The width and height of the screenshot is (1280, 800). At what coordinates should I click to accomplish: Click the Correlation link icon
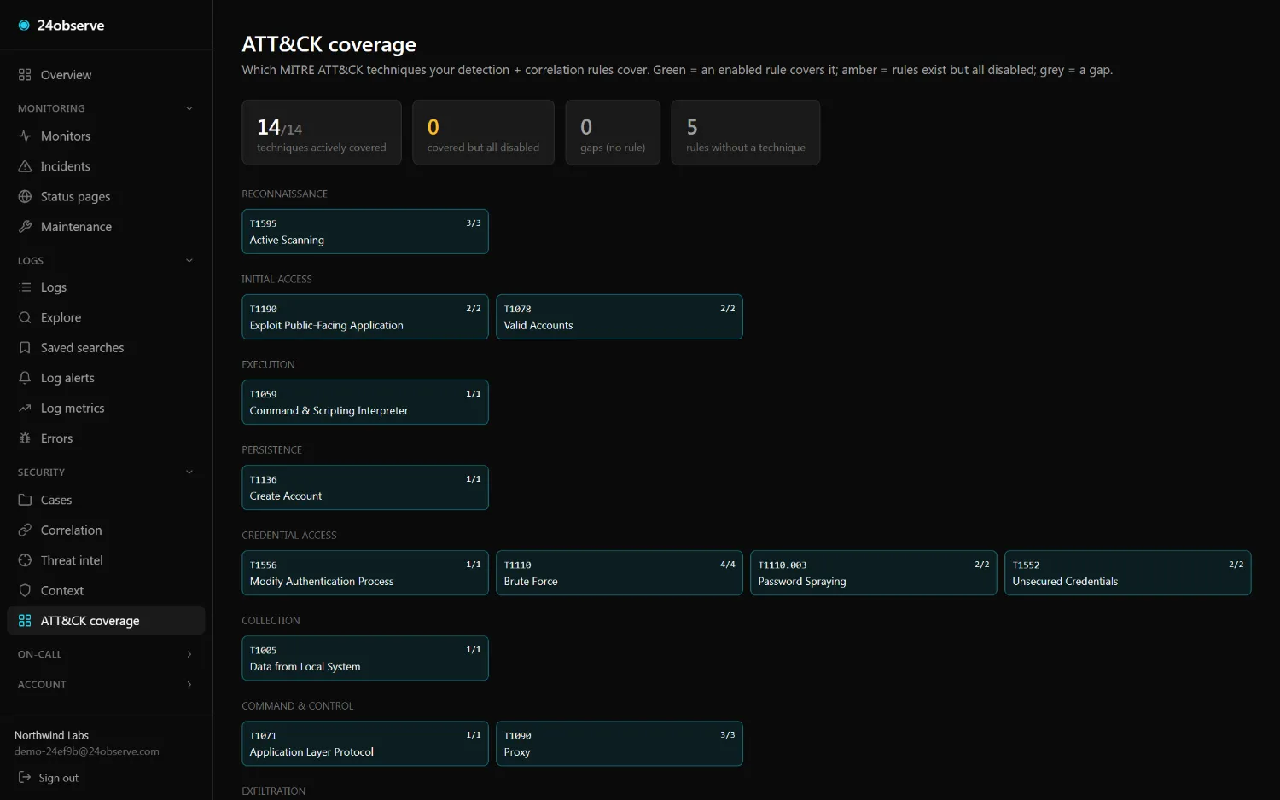coord(25,530)
